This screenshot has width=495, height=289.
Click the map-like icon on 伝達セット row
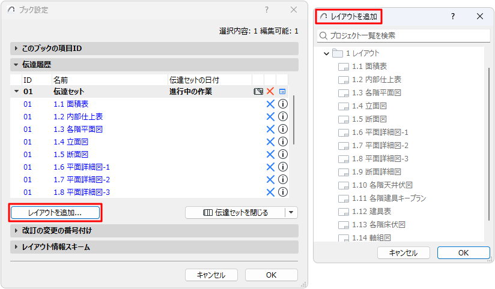258,91
